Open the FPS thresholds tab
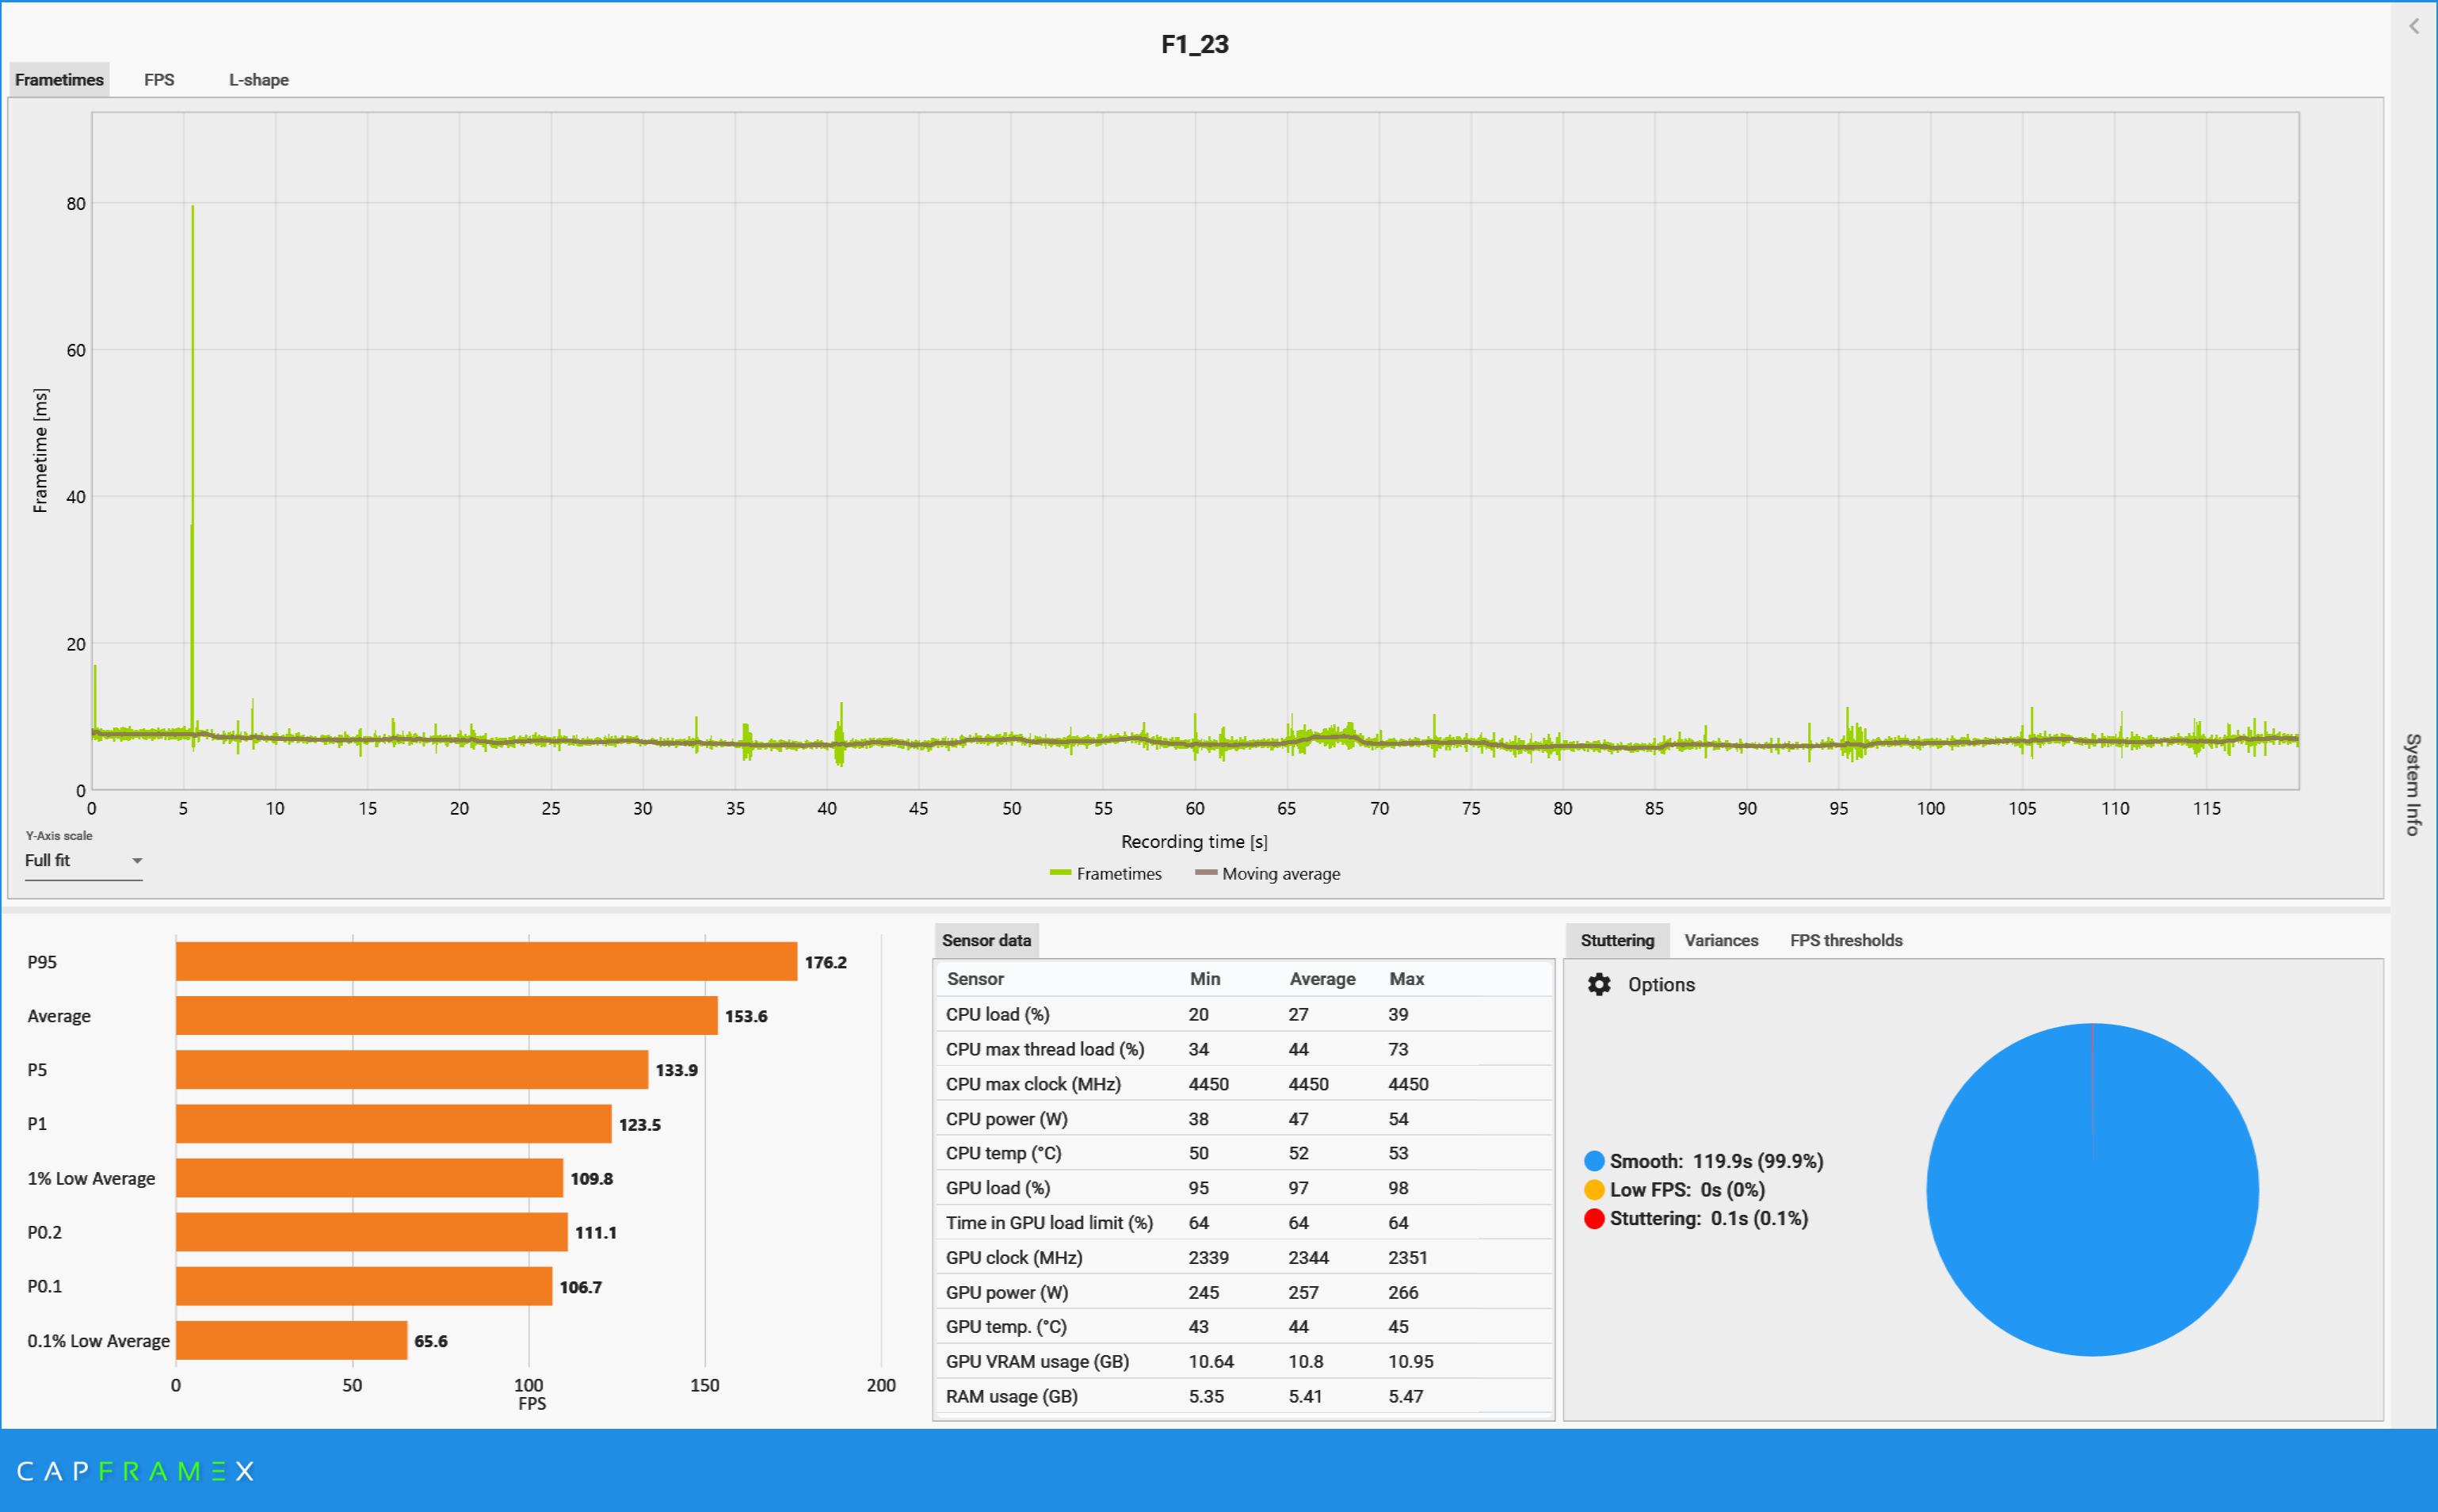 tap(1845, 940)
